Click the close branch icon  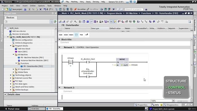pyautogui.click(x=87, y=35)
